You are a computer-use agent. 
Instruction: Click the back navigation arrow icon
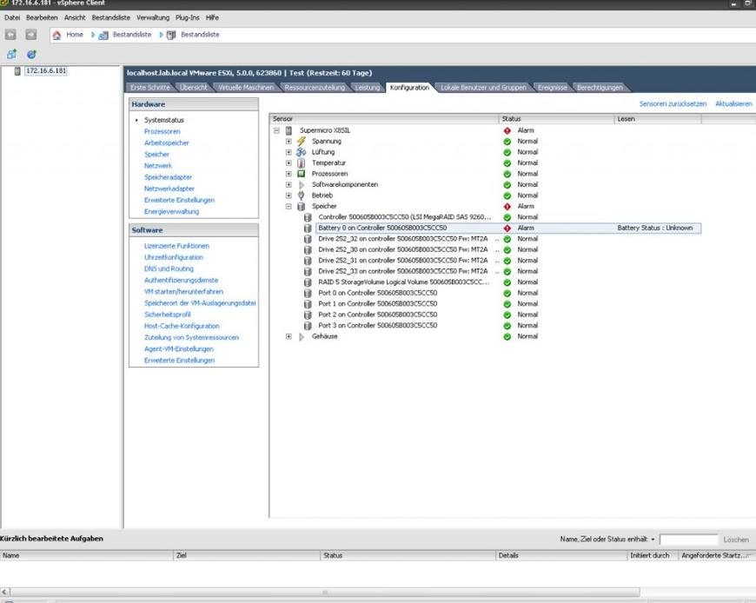click(11, 35)
